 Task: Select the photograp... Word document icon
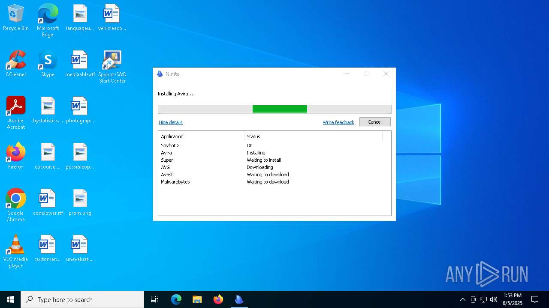[x=80, y=110]
